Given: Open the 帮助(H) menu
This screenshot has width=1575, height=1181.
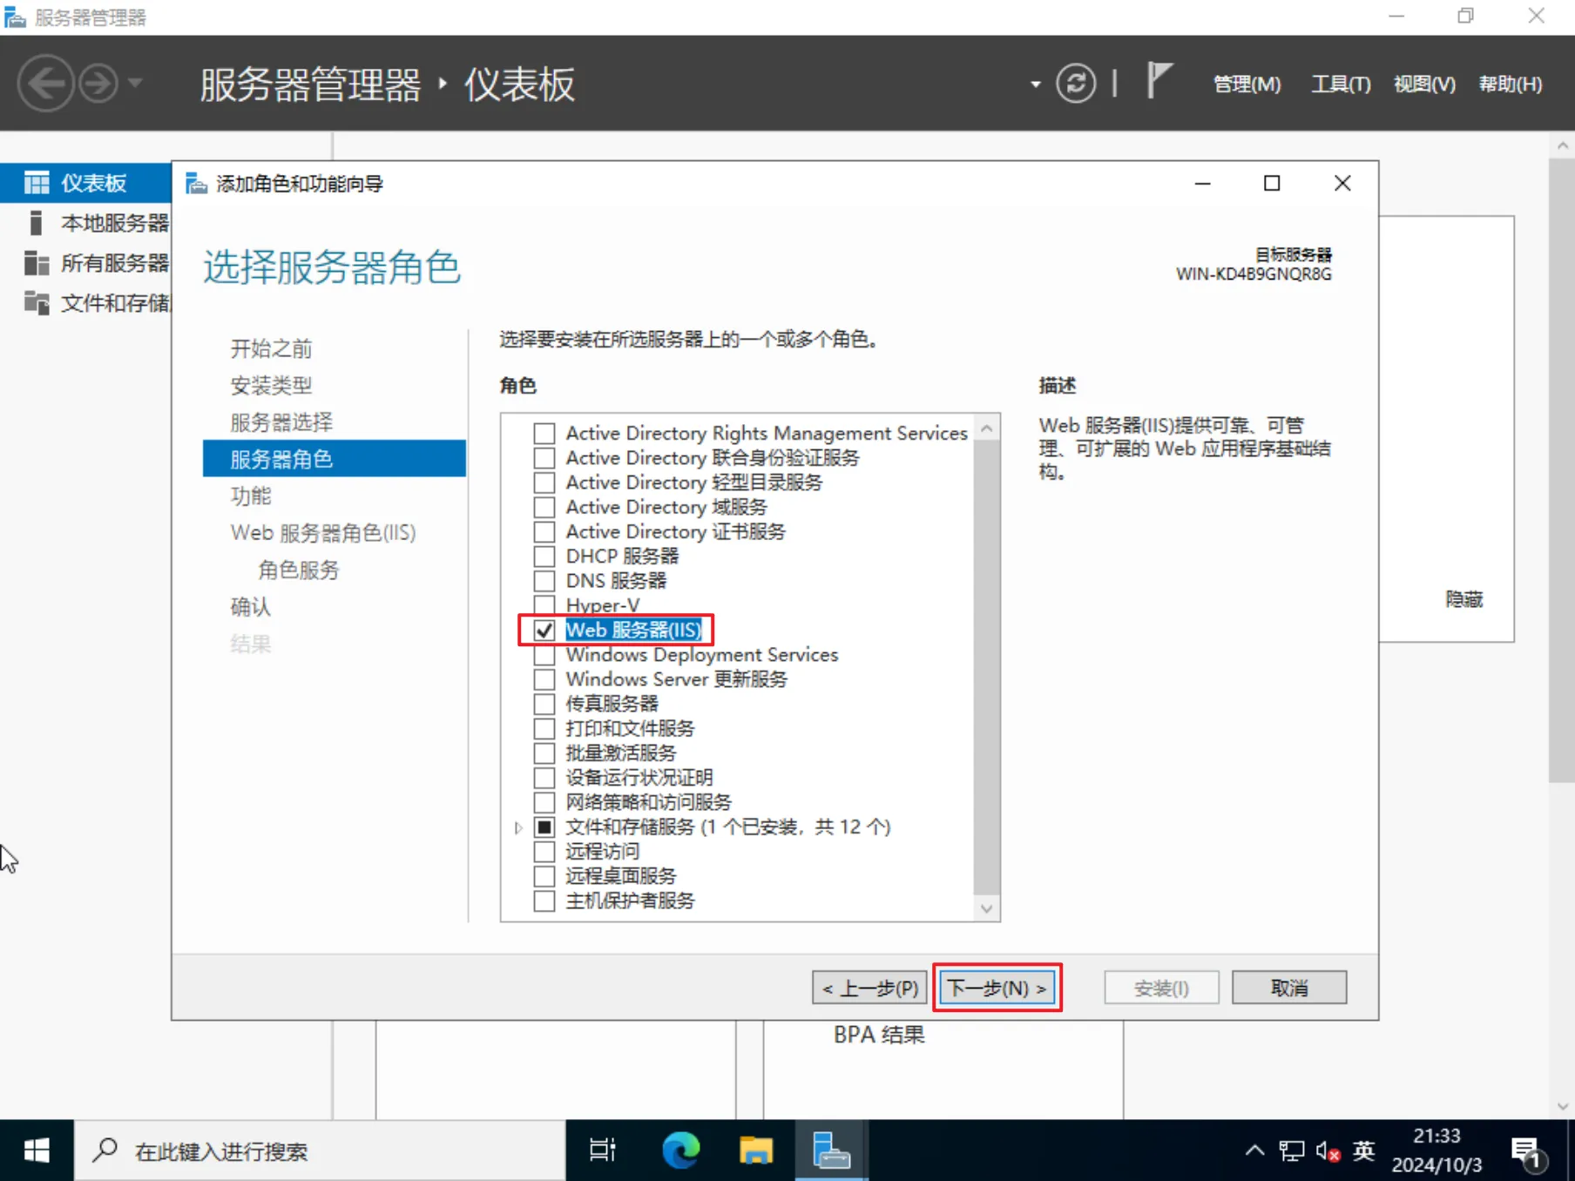Looking at the screenshot, I should click(1511, 84).
